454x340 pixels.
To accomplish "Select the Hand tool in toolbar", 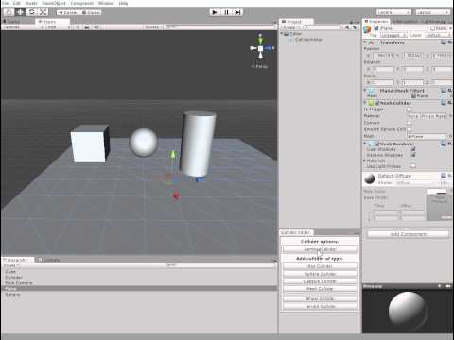I will point(9,12).
